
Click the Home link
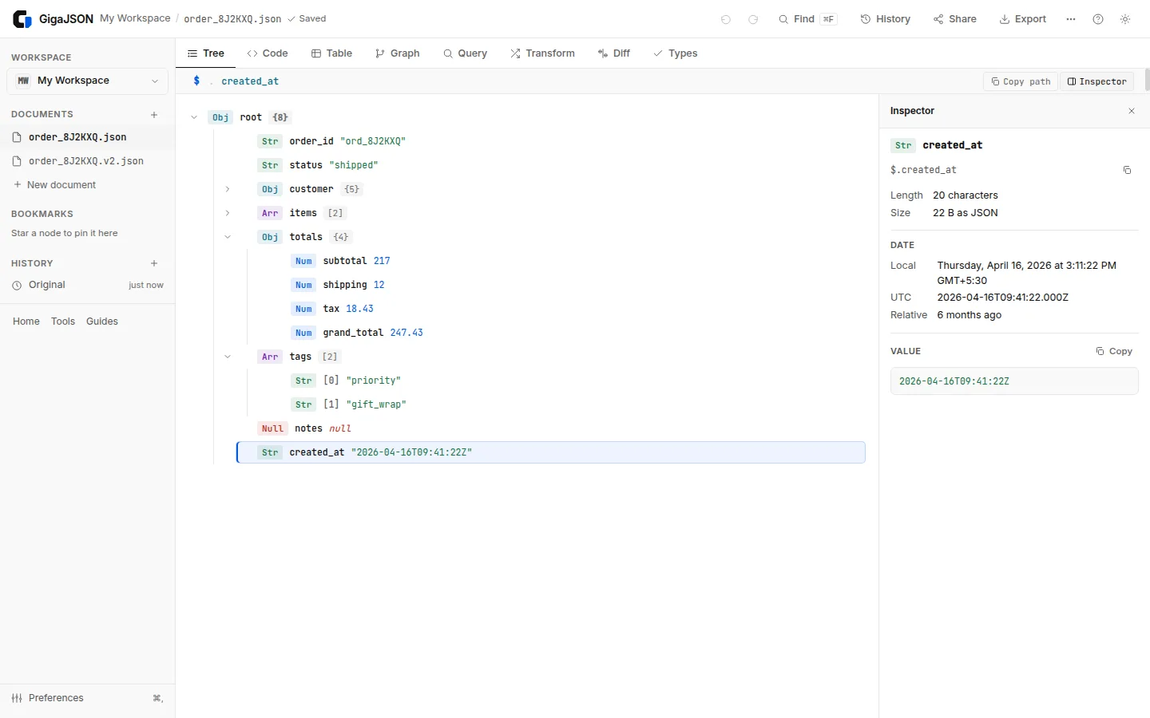click(26, 322)
